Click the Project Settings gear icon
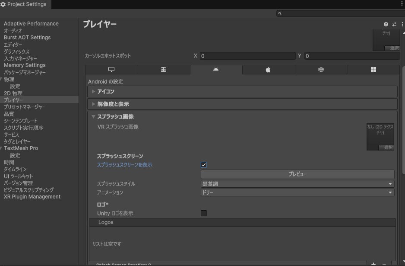Image resolution: width=405 pixels, height=266 pixels. coord(3,4)
